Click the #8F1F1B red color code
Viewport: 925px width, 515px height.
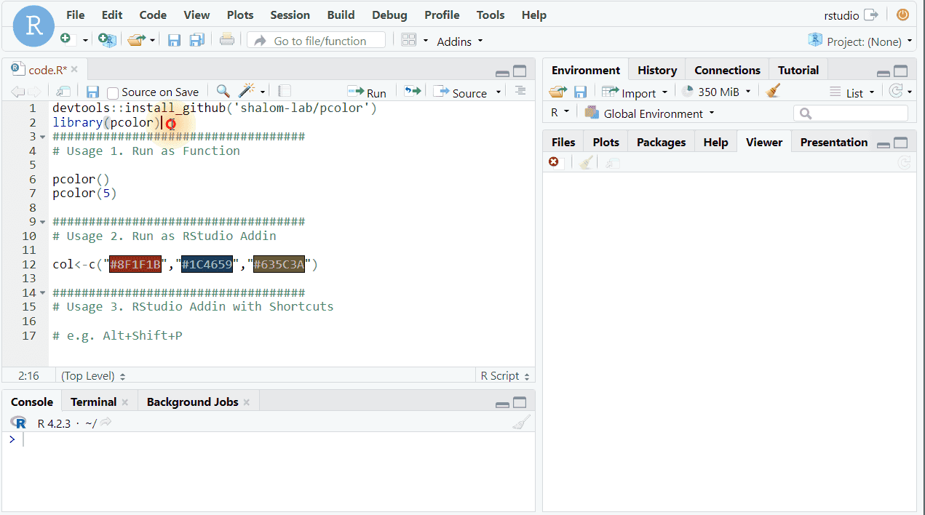[135, 264]
